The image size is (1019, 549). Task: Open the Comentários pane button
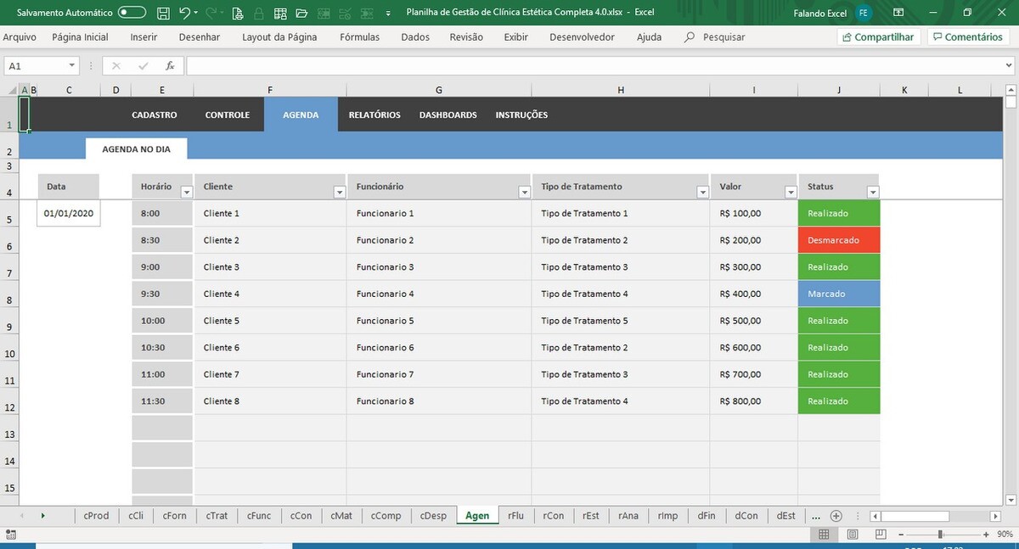point(967,37)
